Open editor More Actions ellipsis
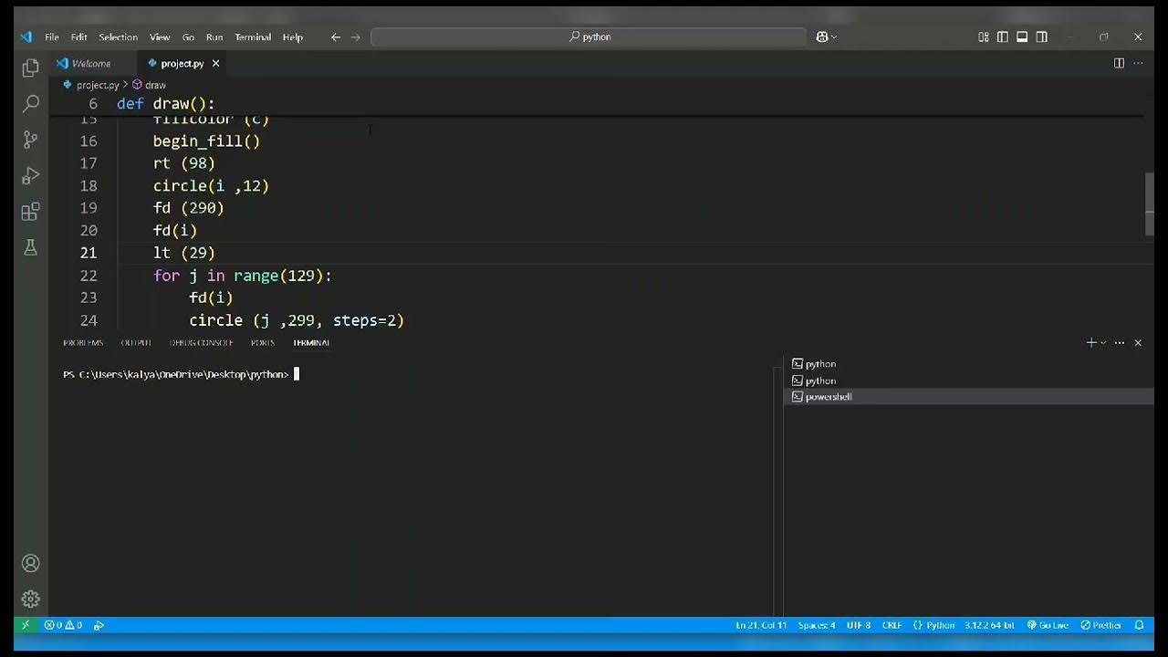This screenshot has width=1168, height=657. pyautogui.click(x=1138, y=63)
